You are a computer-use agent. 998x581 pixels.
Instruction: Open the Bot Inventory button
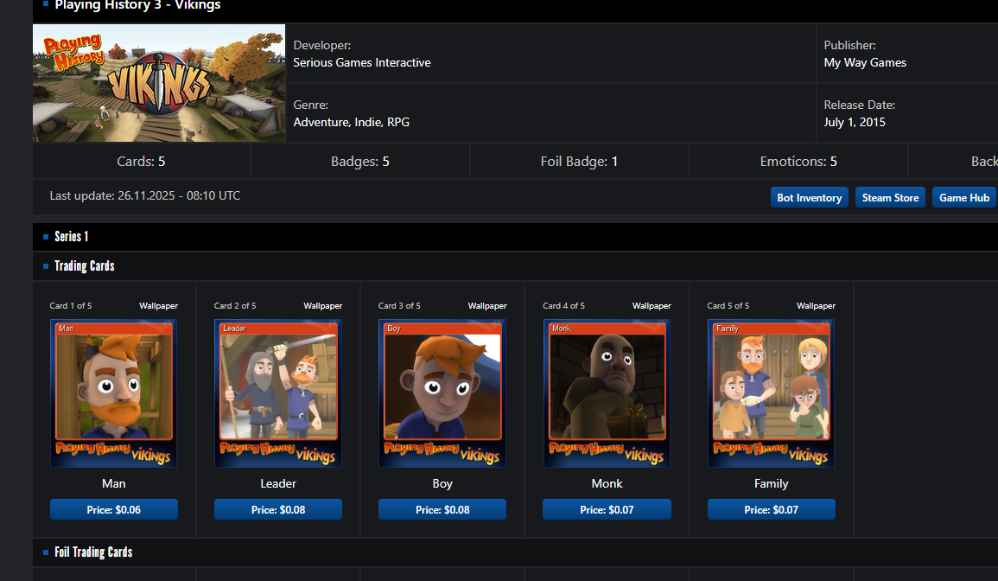809,197
